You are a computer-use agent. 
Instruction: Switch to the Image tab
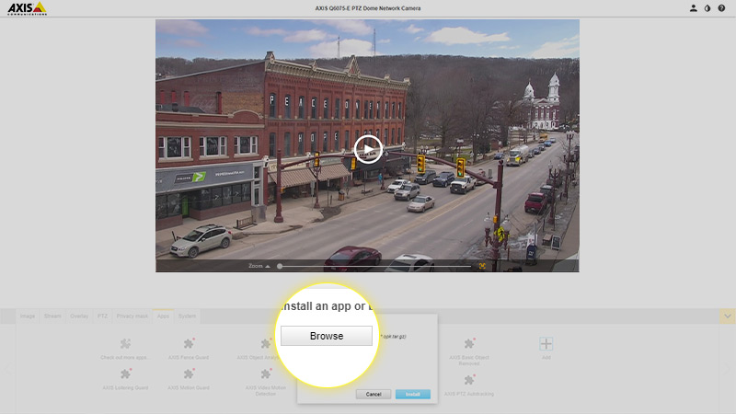coord(28,316)
